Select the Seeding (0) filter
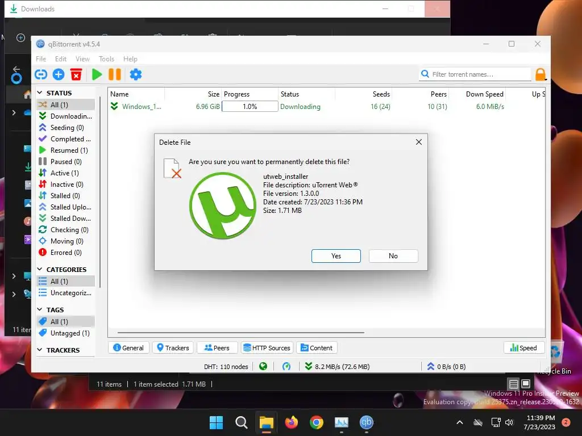582x436 pixels. pos(66,128)
